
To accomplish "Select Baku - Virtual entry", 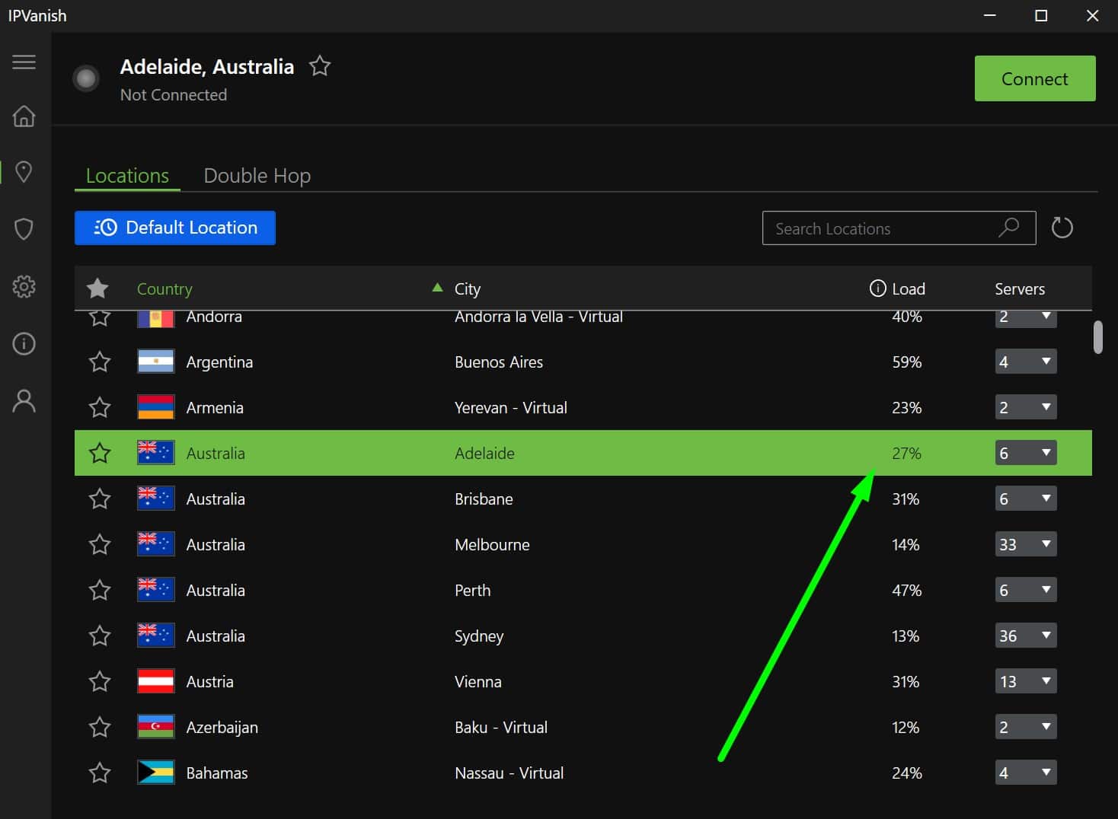I will click(501, 727).
